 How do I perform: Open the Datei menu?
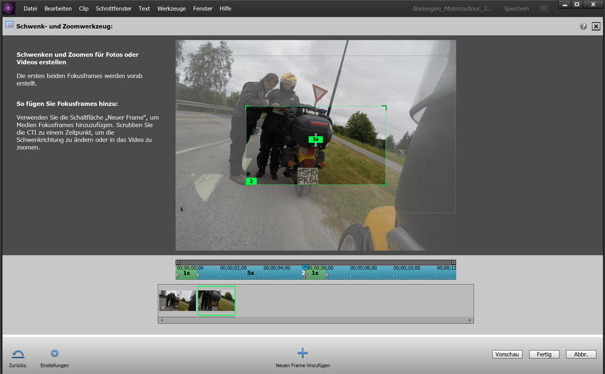coord(30,9)
